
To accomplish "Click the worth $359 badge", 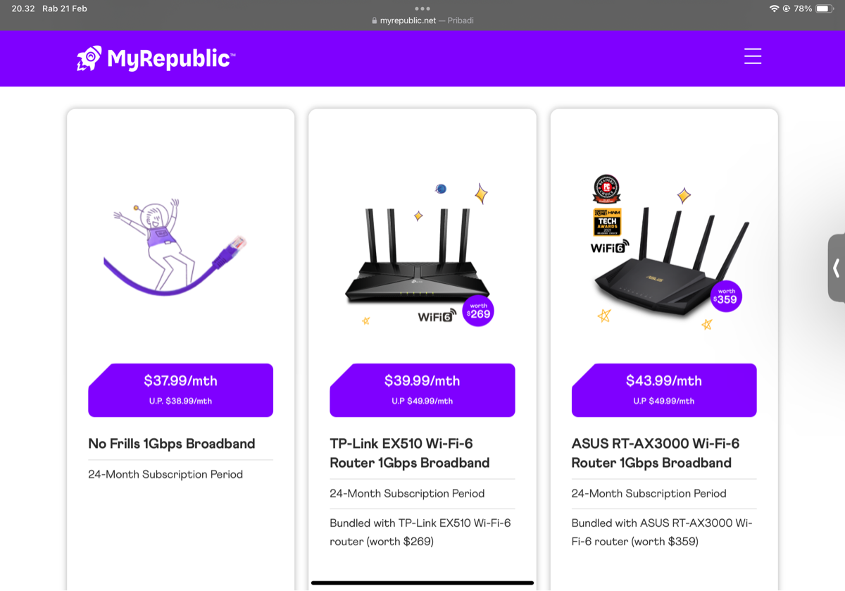I will (725, 297).
